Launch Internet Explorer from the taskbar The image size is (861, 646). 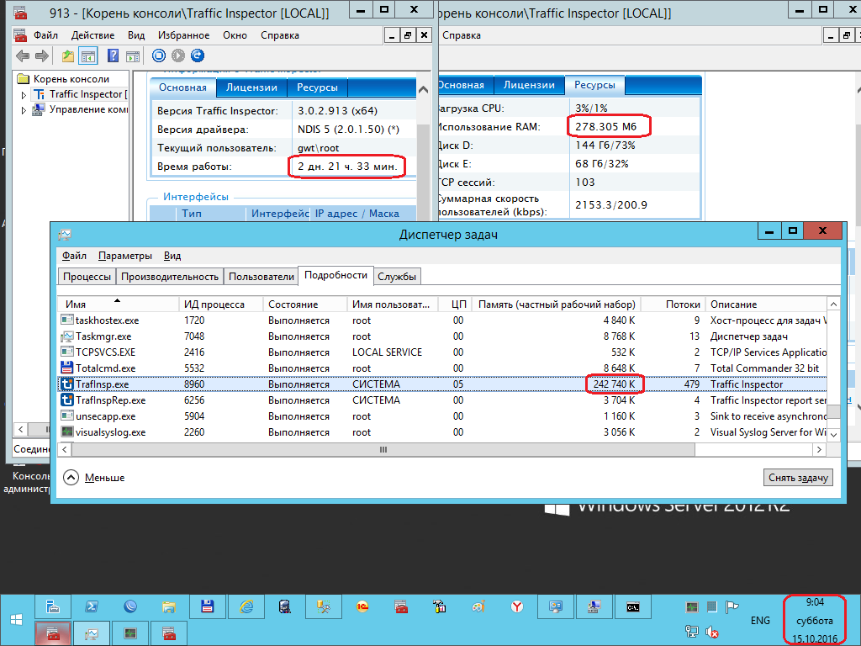click(246, 607)
